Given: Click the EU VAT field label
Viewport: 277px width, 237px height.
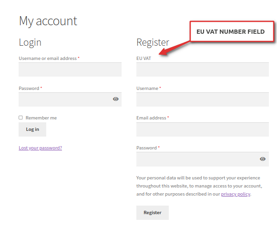Looking at the screenshot, I should tap(144, 59).
